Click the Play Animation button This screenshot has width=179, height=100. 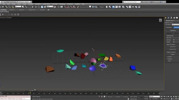[166, 97]
